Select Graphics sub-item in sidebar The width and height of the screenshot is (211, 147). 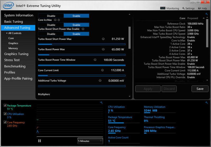[x=13, y=43]
